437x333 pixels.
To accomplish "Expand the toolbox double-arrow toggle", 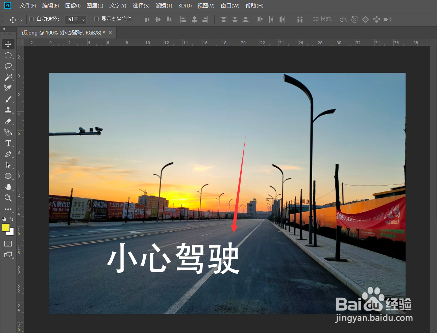I will [x=4, y=29].
